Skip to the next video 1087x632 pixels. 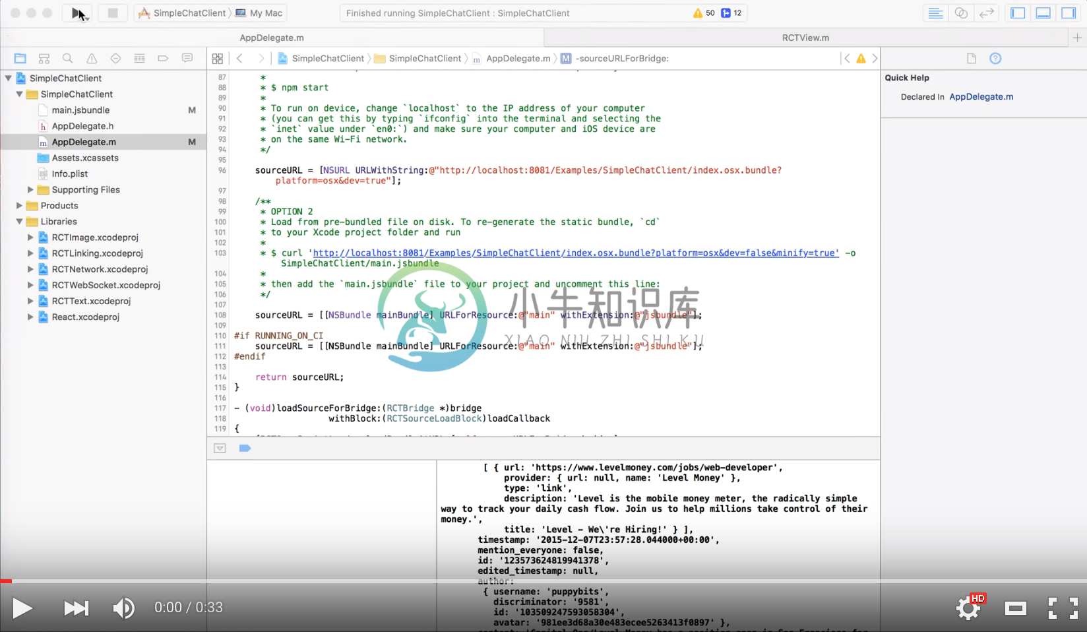[76, 608]
